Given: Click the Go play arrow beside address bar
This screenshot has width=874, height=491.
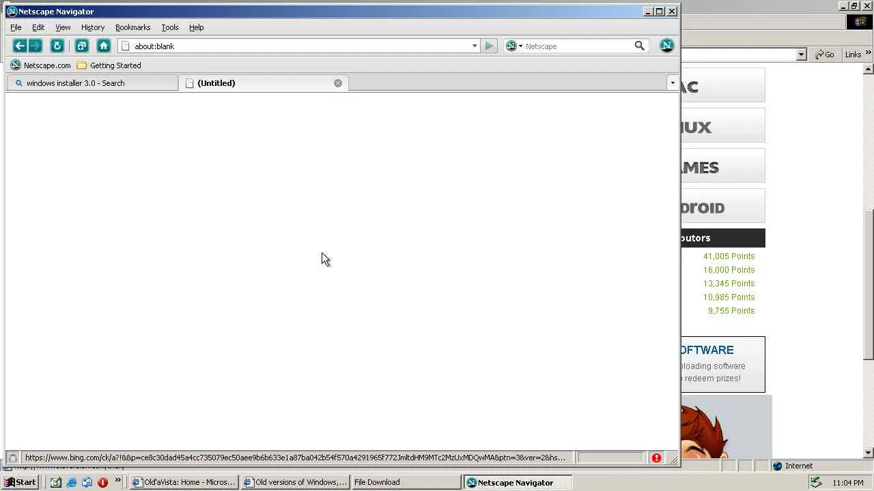Looking at the screenshot, I should pyautogui.click(x=489, y=46).
